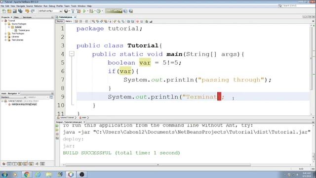Viewport: 316px width, 178px height.
Task: Open the Navigate menu
Action: pyautogui.click(x=21, y=6)
